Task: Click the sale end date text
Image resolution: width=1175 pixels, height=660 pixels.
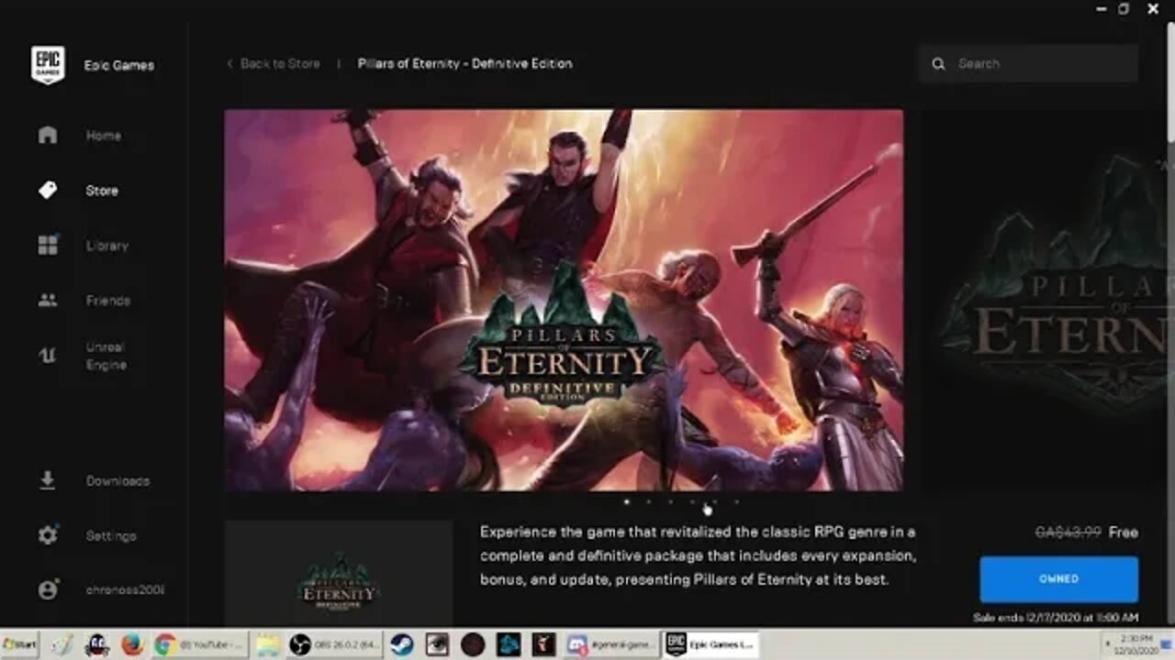Action: click(1056, 618)
